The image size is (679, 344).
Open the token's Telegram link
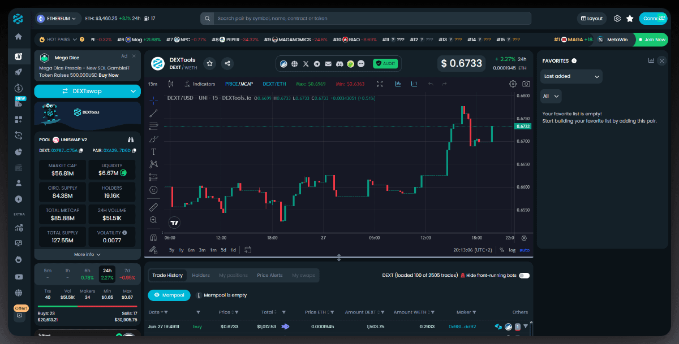(x=317, y=64)
